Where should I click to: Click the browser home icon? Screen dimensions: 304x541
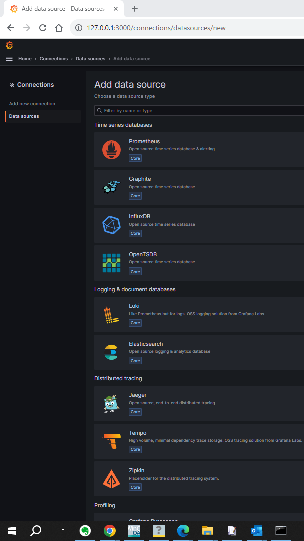[x=59, y=28]
